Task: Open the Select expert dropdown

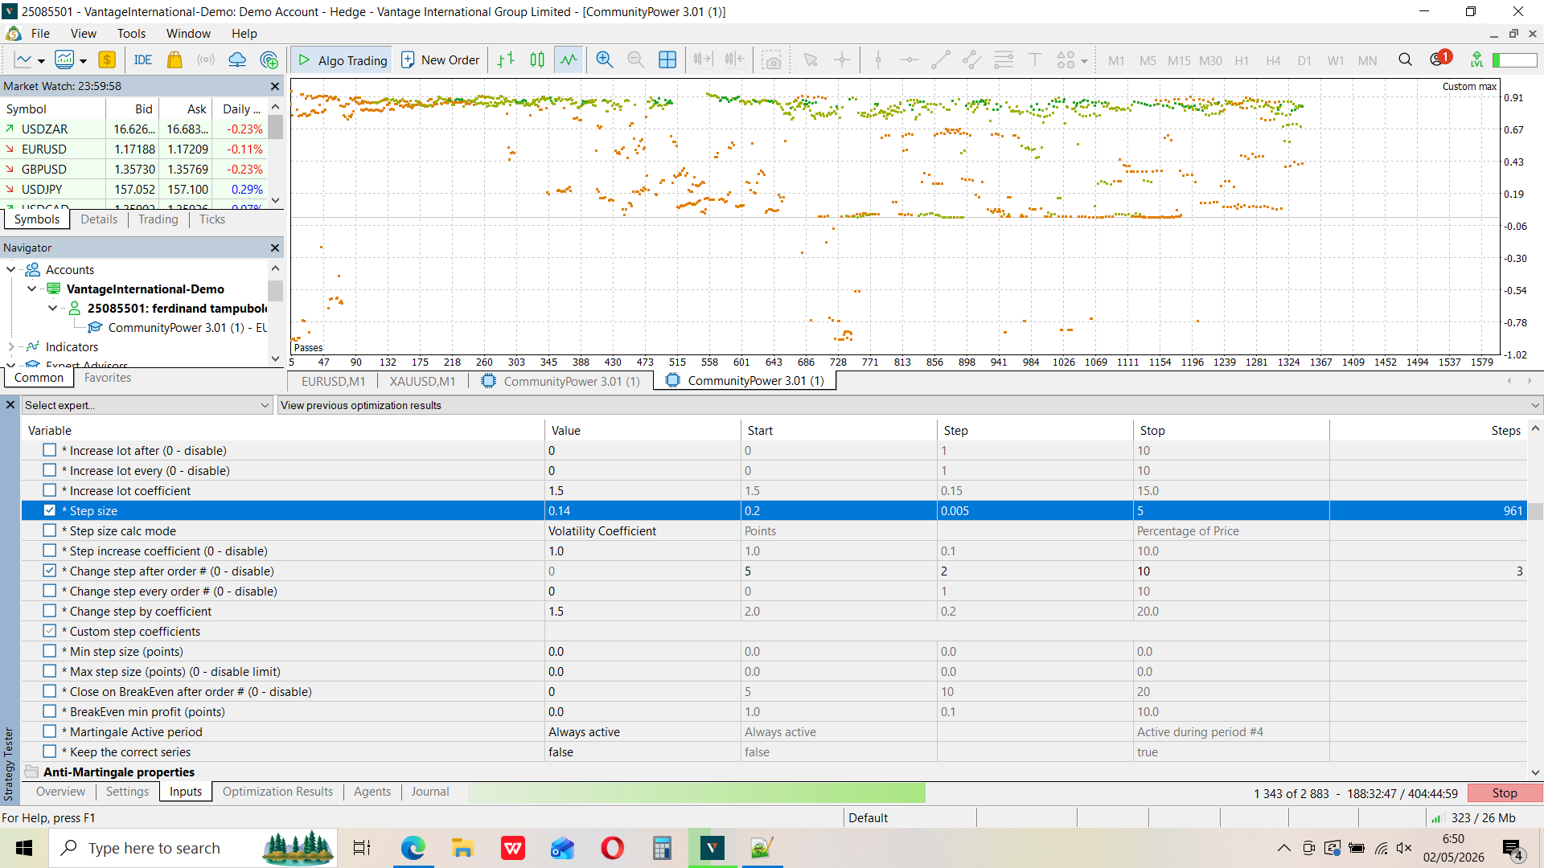Action: tap(147, 405)
